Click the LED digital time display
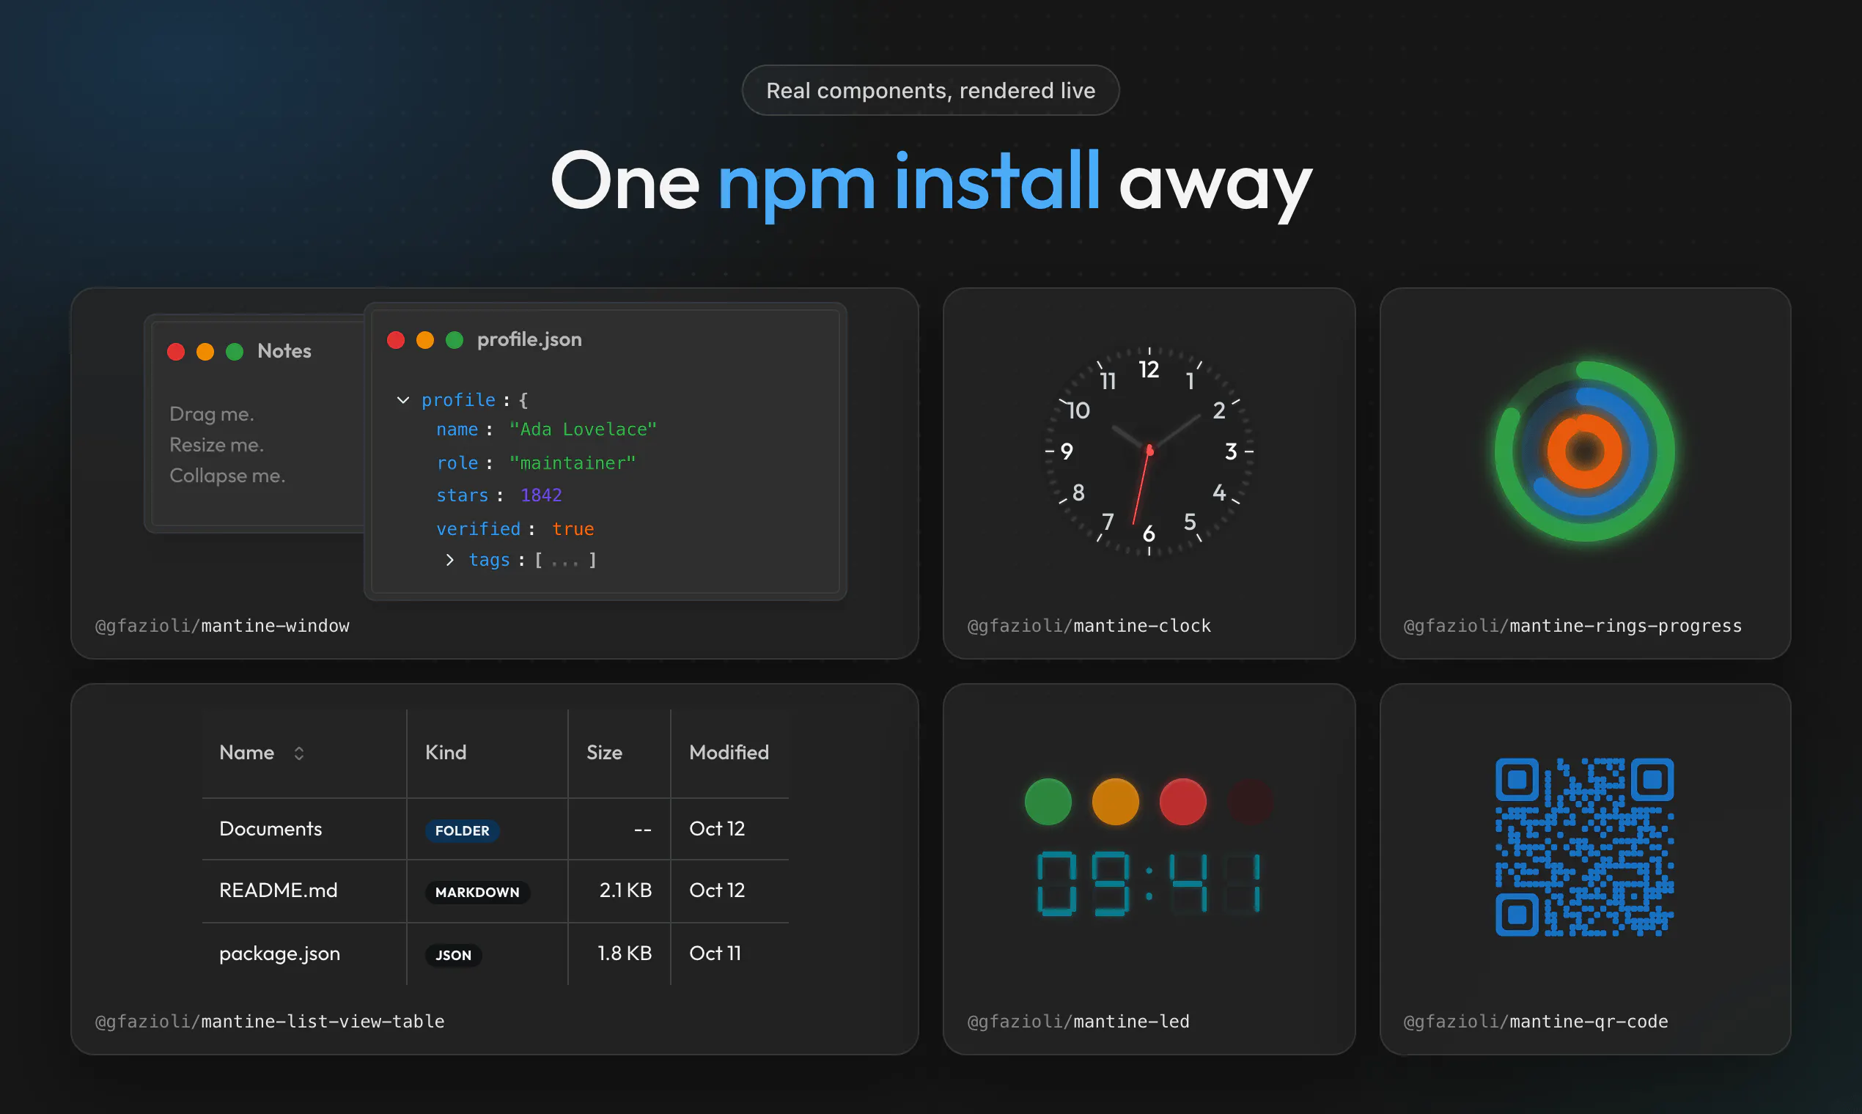 [x=1149, y=884]
